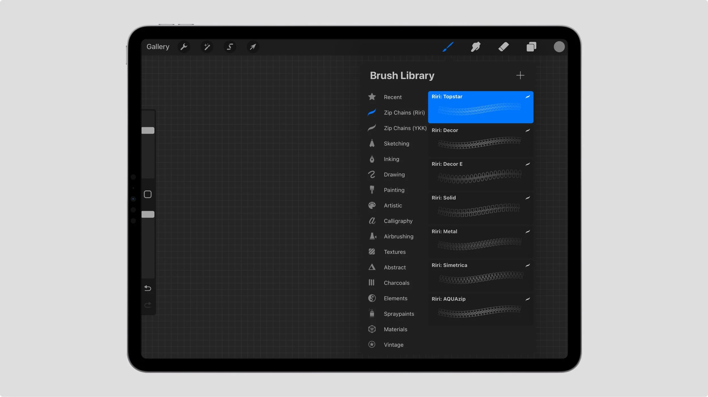Activate the Selection tool
The image size is (708, 397).
230,47
